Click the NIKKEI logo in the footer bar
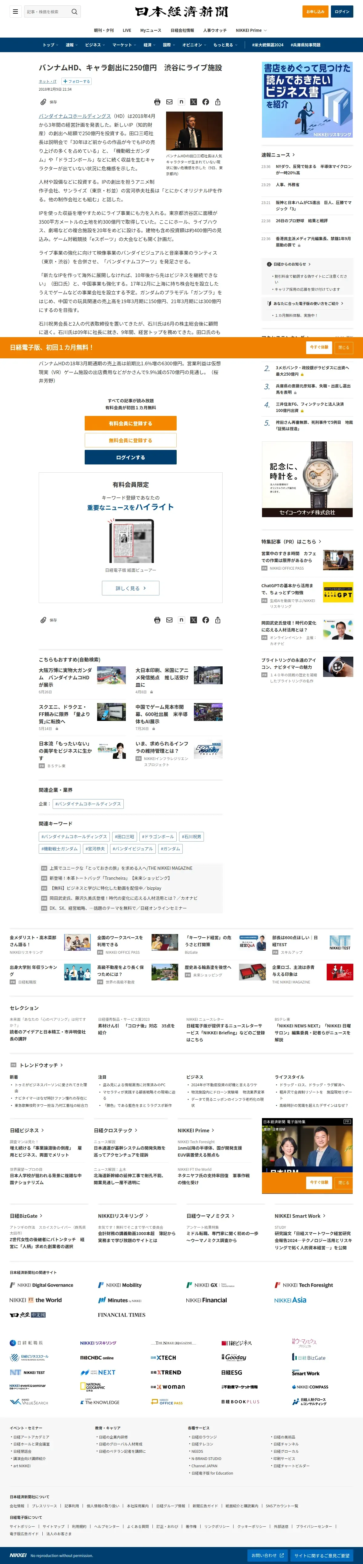This screenshot has width=363, height=1564. pyautogui.click(x=18, y=1556)
